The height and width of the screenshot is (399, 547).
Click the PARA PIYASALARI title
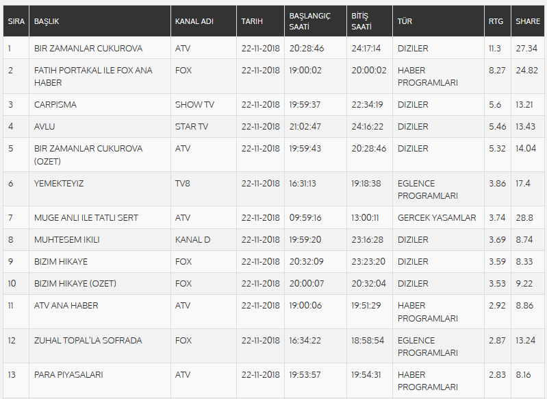68,375
